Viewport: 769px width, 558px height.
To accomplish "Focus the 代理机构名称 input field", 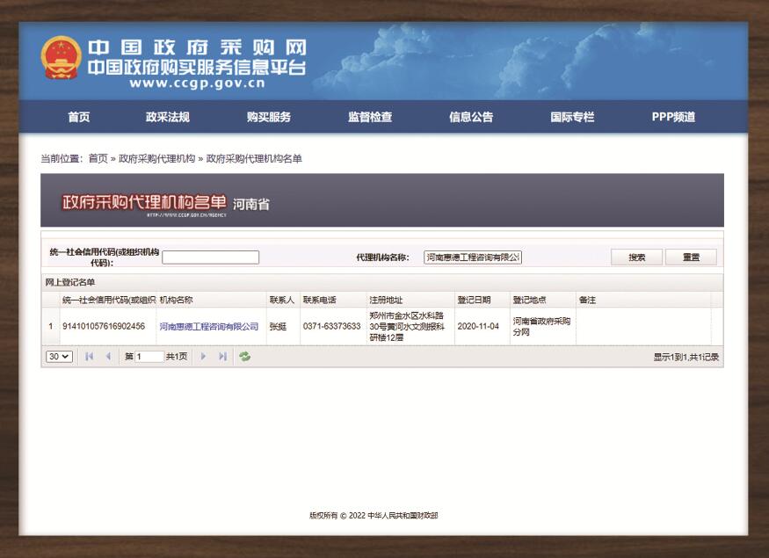I will coord(473,257).
